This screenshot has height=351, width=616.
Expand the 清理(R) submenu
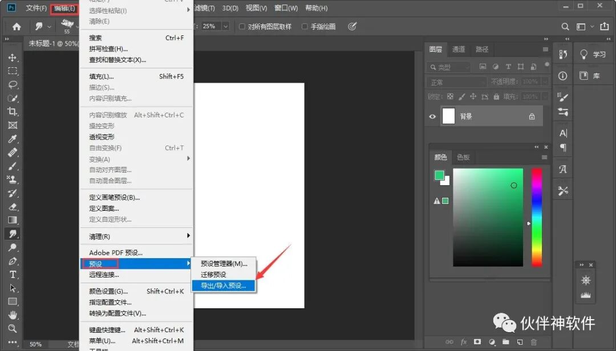pyautogui.click(x=136, y=236)
